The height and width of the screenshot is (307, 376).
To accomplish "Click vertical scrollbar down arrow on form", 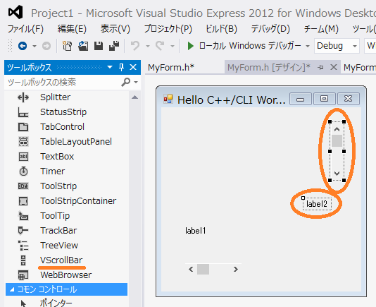I will [337, 173].
